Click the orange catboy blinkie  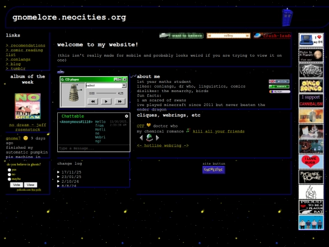[x=228, y=36]
